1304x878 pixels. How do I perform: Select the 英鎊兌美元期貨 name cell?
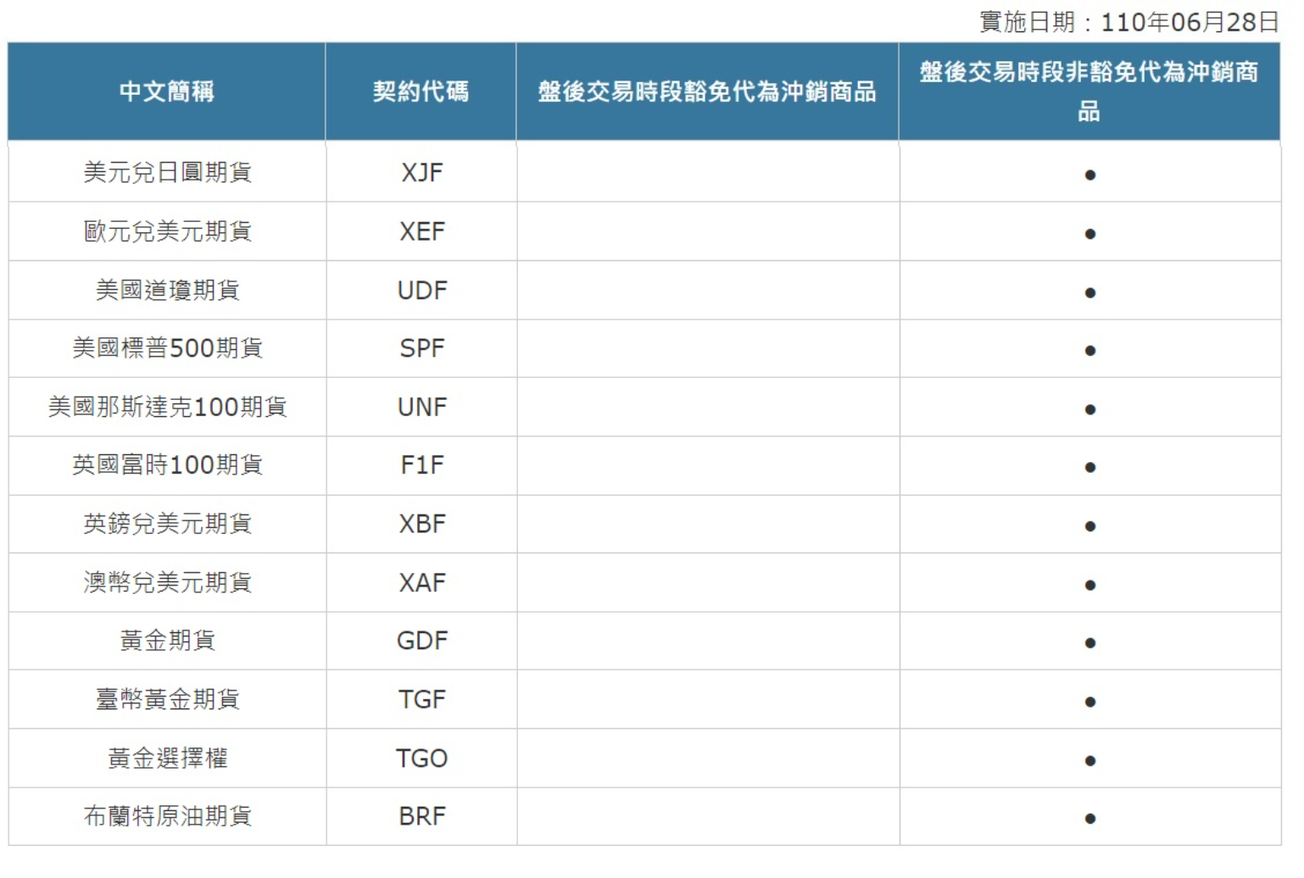point(167,524)
